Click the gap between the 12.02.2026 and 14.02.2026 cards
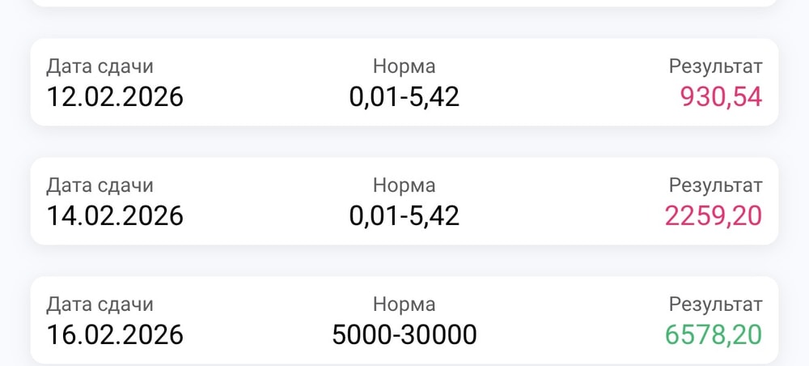This screenshot has height=366, width=809. pos(404,142)
